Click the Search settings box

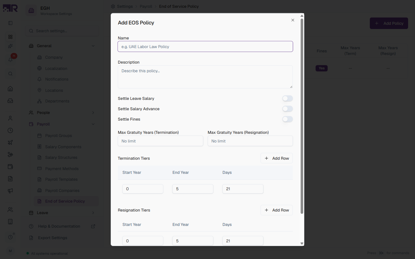62,31
